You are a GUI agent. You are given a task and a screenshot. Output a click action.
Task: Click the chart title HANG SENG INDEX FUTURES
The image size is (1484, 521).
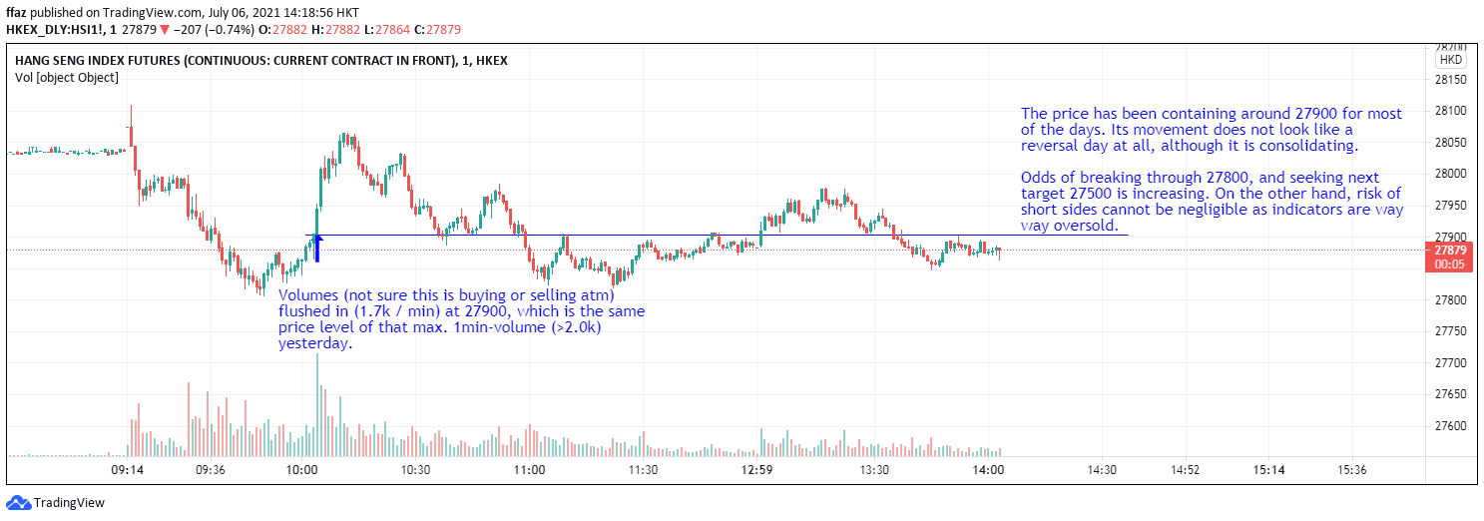260,61
